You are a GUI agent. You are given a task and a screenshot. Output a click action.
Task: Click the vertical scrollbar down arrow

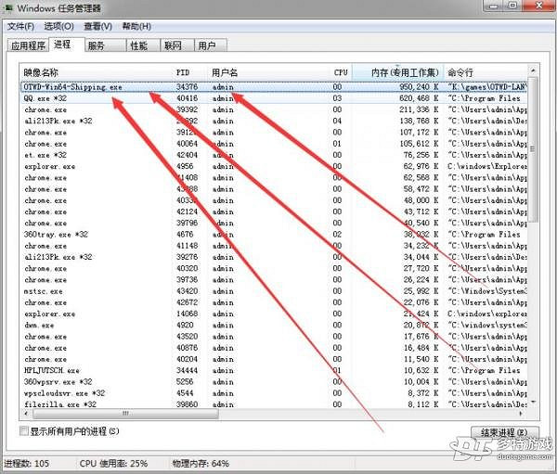point(533,403)
